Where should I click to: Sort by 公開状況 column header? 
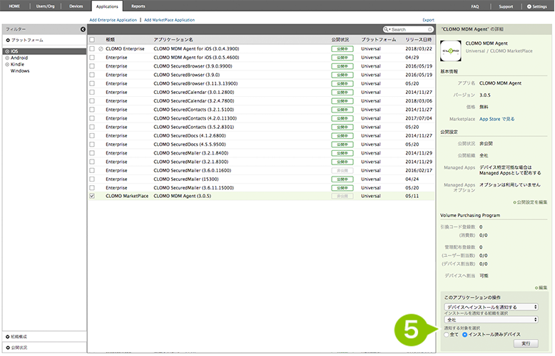(x=340, y=40)
